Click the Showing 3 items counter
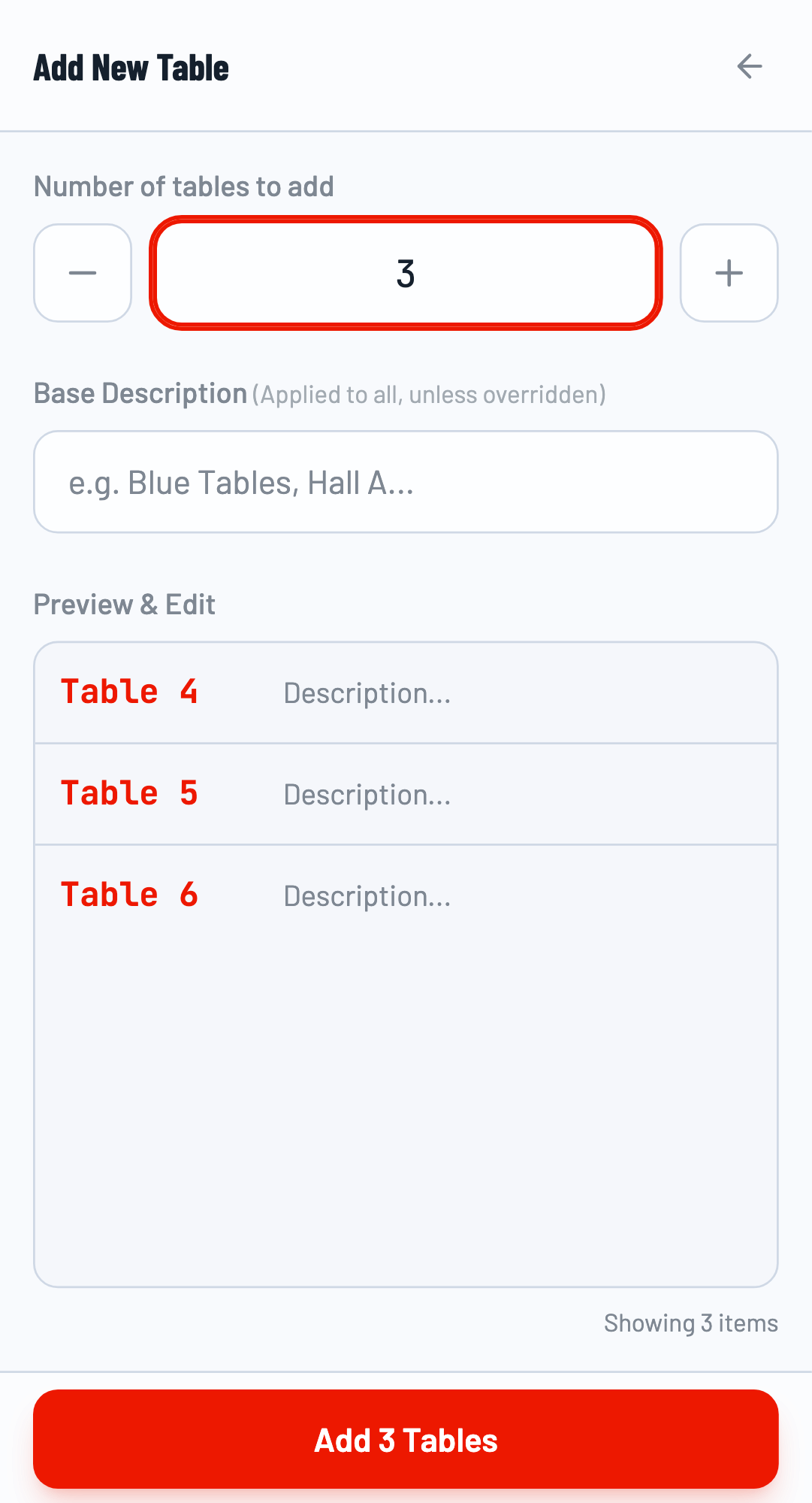The image size is (812, 1503). coord(690,1323)
